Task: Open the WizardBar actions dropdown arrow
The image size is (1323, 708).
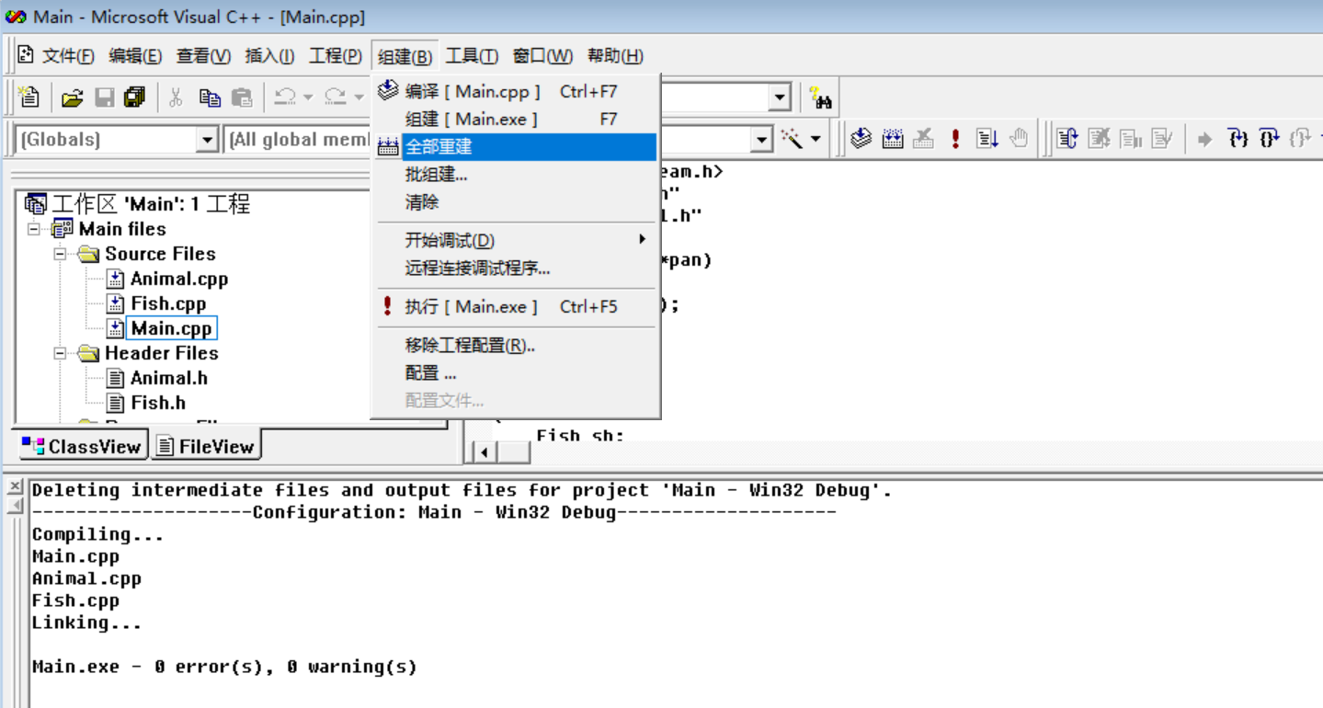Action: coord(815,140)
